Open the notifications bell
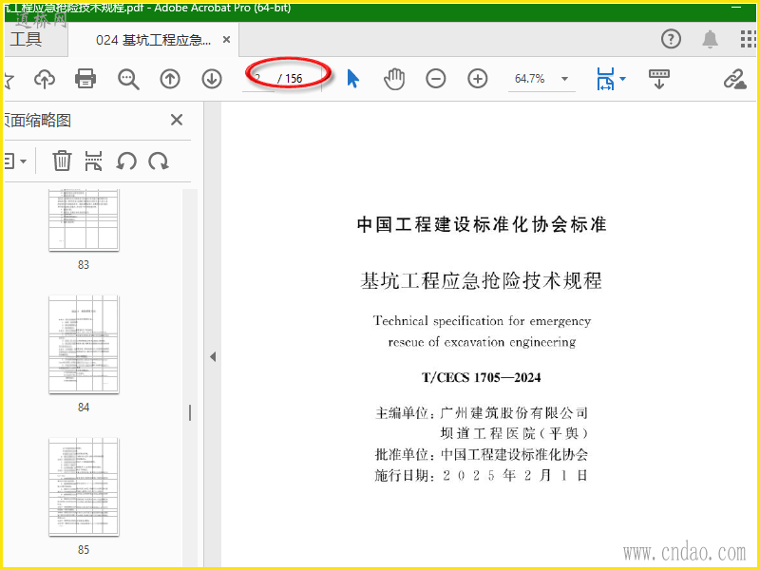The image size is (760, 570). 710,39
